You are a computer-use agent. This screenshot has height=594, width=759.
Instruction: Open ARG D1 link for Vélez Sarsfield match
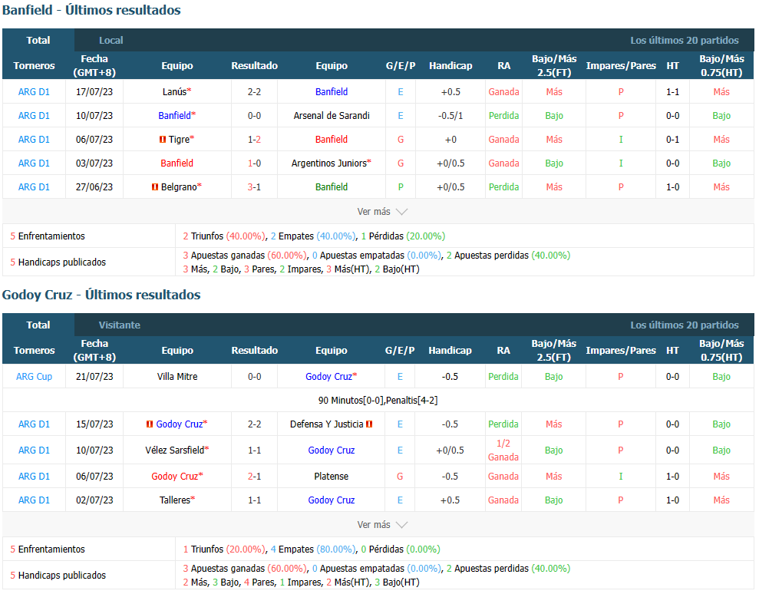pyautogui.click(x=34, y=450)
